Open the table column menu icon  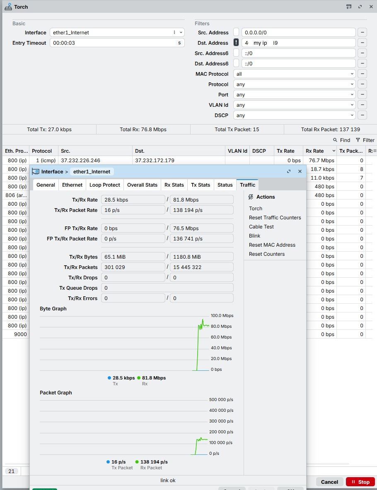point(375,151)
